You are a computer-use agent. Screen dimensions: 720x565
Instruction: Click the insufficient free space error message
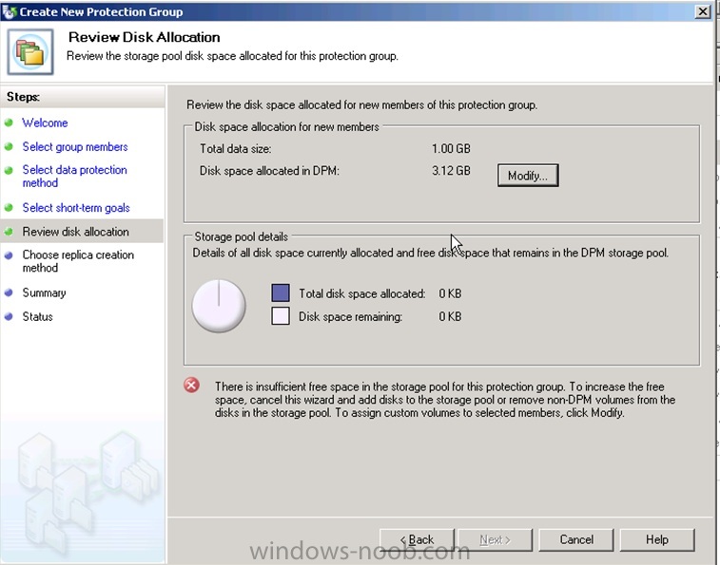point(445,400)
